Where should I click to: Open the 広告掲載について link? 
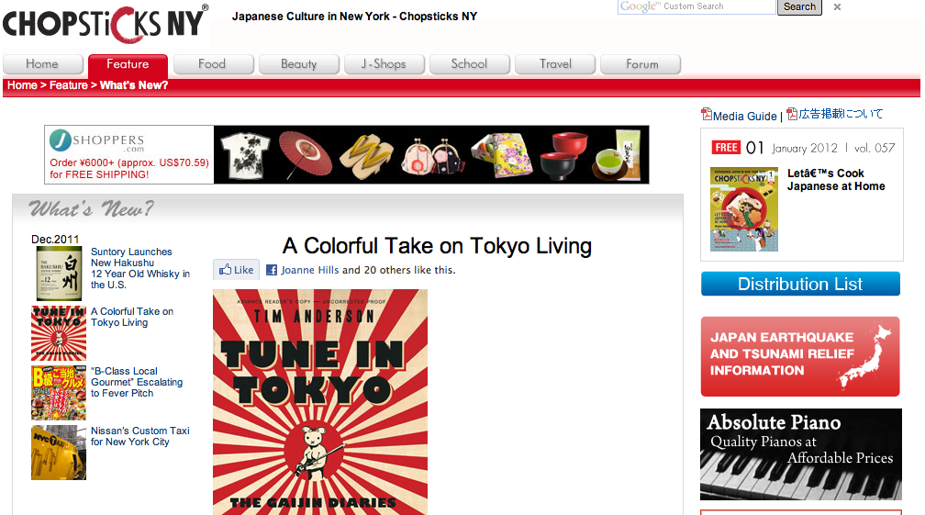tap(841, 114)
